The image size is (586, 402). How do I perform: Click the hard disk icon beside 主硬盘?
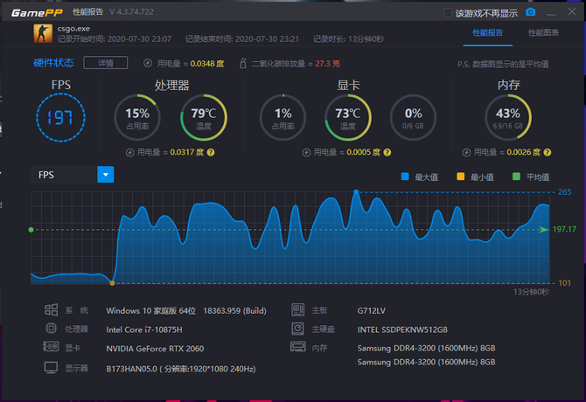point(298,329)
